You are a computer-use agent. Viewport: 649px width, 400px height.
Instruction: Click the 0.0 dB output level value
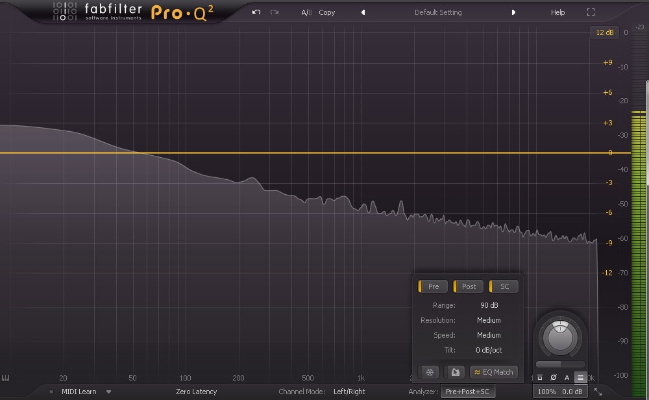[572, 392]
